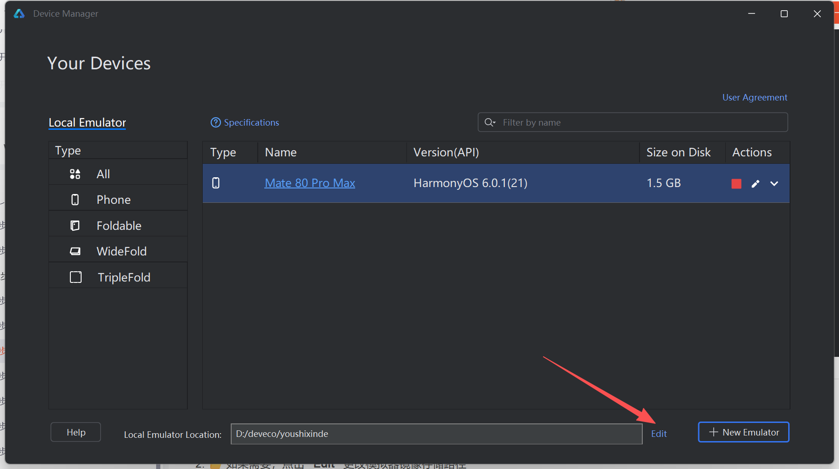Close the Device Manager window

tap(817, 14)
